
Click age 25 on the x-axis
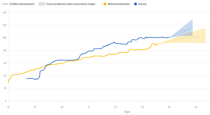[196, 107]
